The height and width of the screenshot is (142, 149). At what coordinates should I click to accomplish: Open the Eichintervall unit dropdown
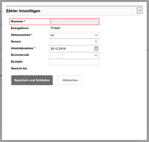(x=81, y=55)
